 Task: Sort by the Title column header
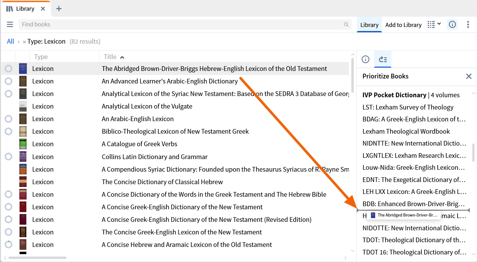click(110, 57)
